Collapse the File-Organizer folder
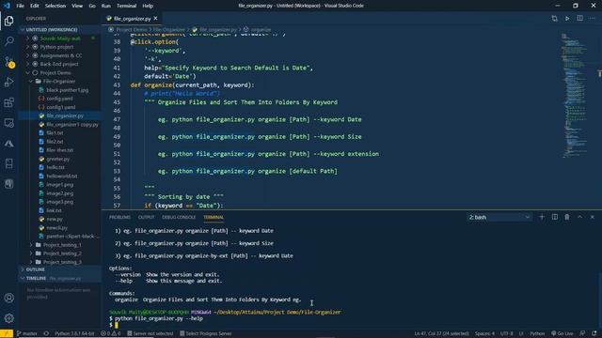The image size is (602, 338). coord(59,82)
